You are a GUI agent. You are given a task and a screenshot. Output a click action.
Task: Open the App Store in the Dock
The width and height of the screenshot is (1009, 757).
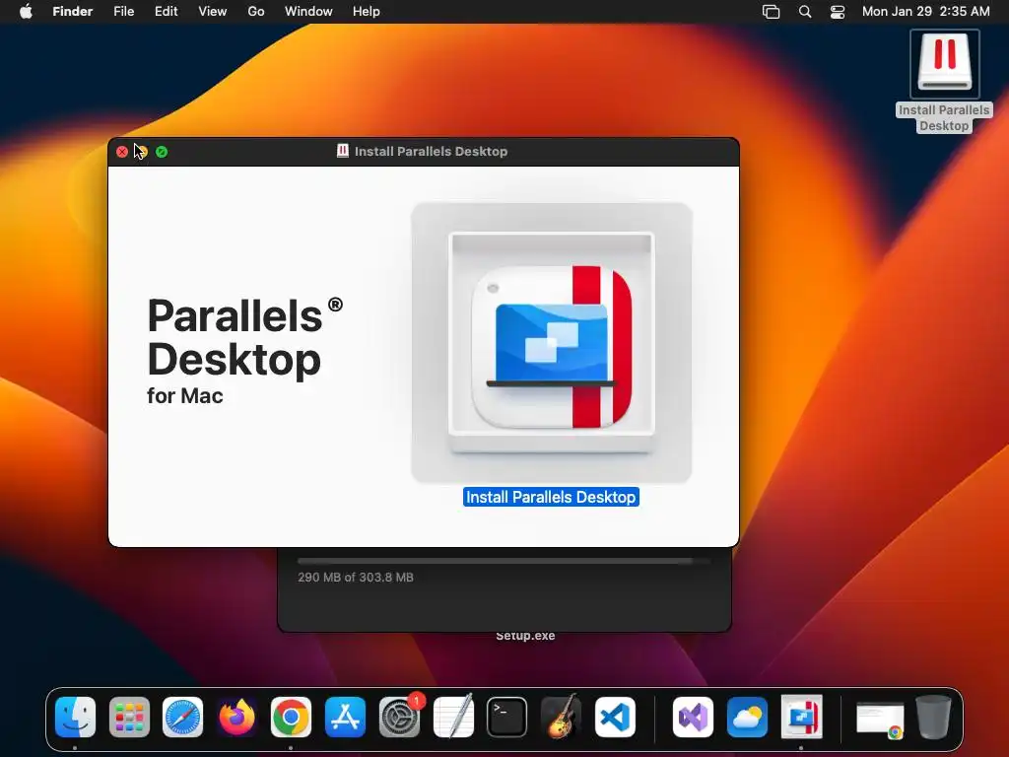(x=345, y=718)
